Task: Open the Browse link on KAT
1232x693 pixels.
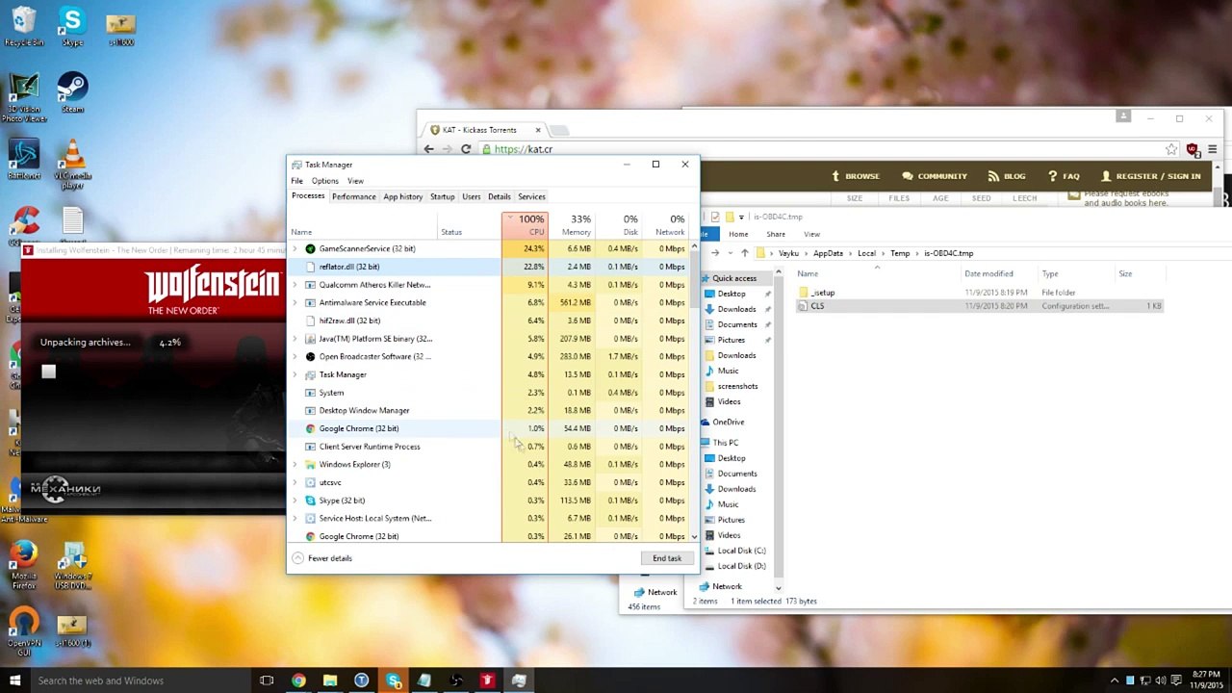Action: pyautogui.click(x=856, y=176)
